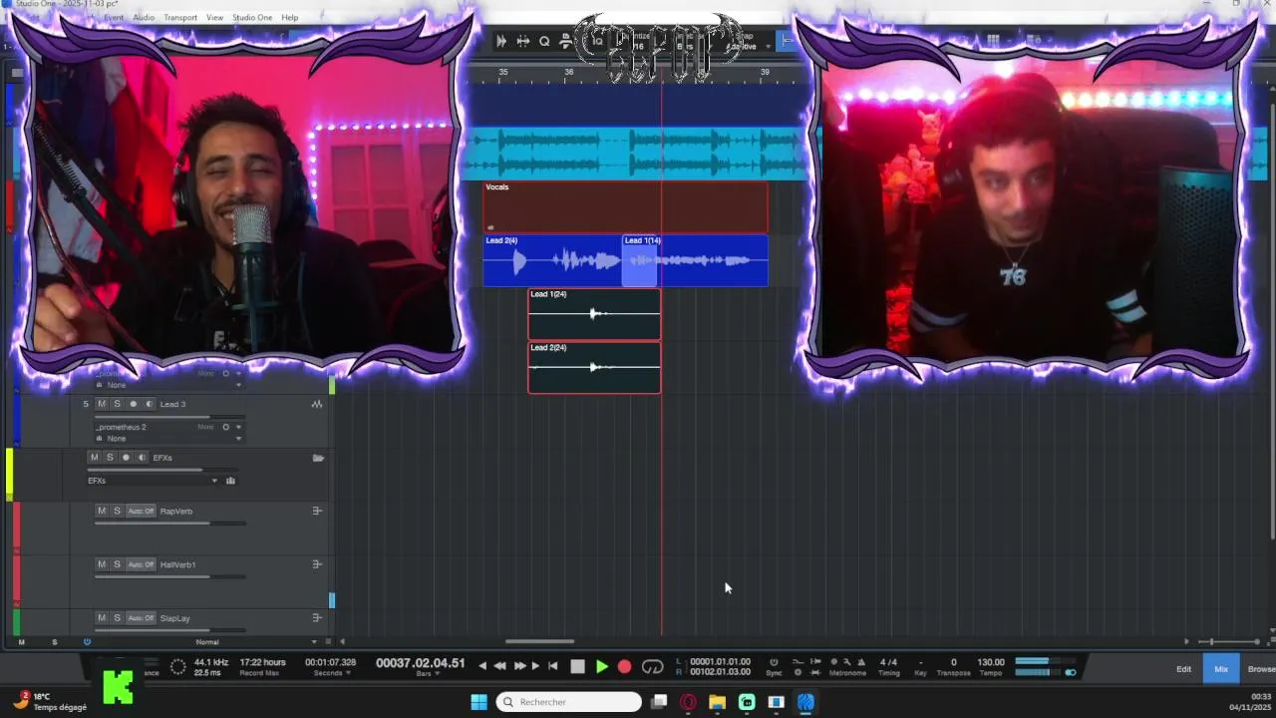Click the 130.00 tempo value
Viewport: 1276px width, 718px height.
[991, 662]
